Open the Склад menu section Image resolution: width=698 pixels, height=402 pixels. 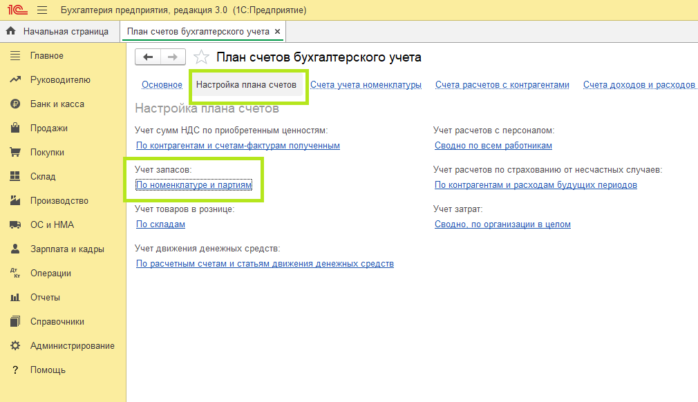click(43, 176)
